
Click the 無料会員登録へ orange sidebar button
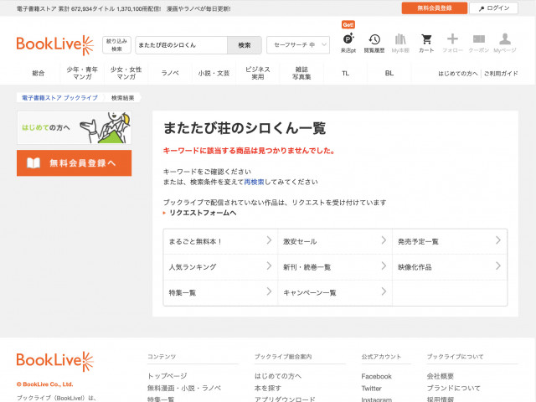[x=75, y=163]
